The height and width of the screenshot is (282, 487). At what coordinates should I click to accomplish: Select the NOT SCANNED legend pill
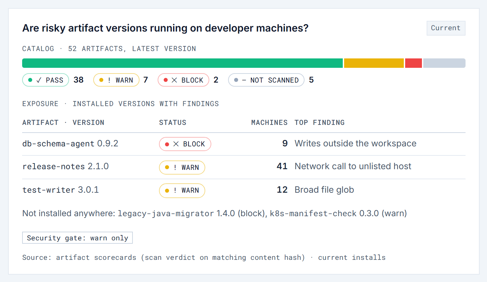click(266, 80)
